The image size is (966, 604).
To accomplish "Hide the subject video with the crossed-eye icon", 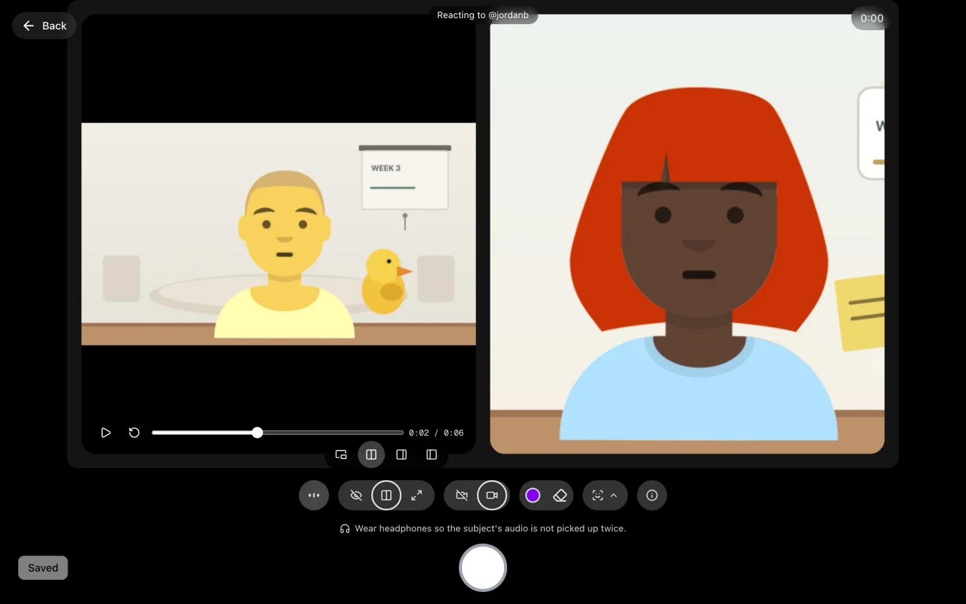I will pyautogui.click(x=356, y=495).
